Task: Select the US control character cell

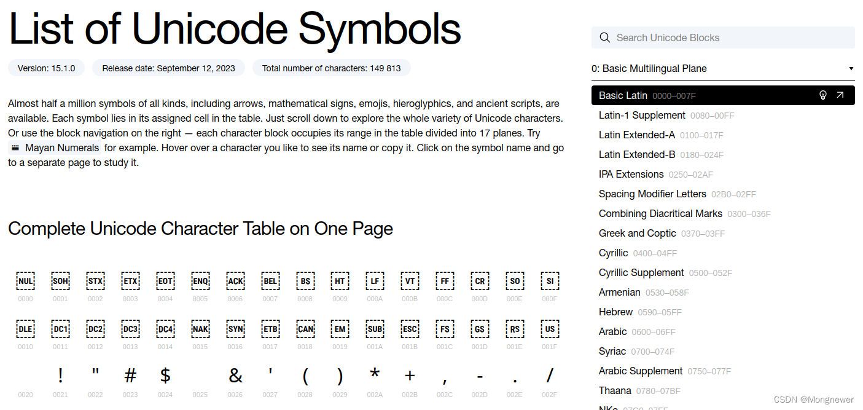Action: [x=550, y=329]
